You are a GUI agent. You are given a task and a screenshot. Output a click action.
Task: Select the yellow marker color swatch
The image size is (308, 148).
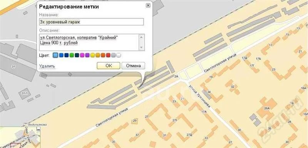pos(92,55)
